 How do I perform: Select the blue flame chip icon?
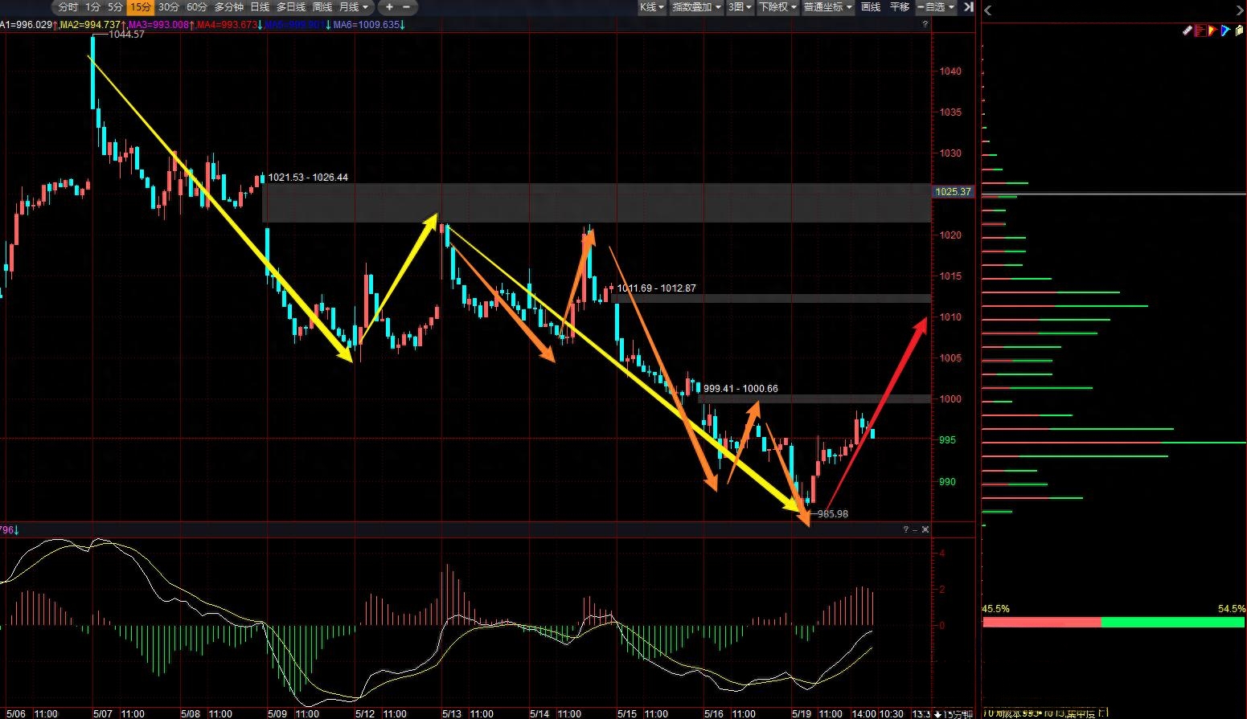tap(1225, 31)
